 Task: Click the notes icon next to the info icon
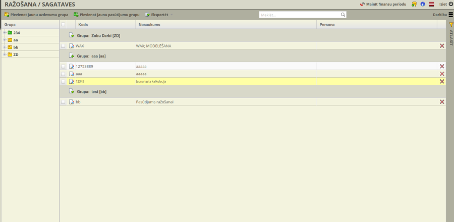click(x=414, y=4)
